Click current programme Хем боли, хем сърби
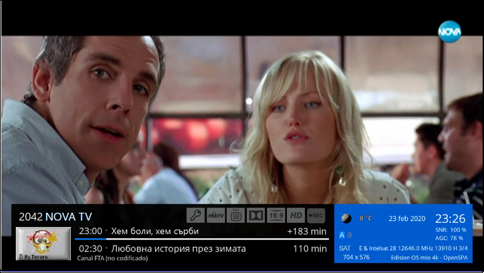 (x=155, y=232)
